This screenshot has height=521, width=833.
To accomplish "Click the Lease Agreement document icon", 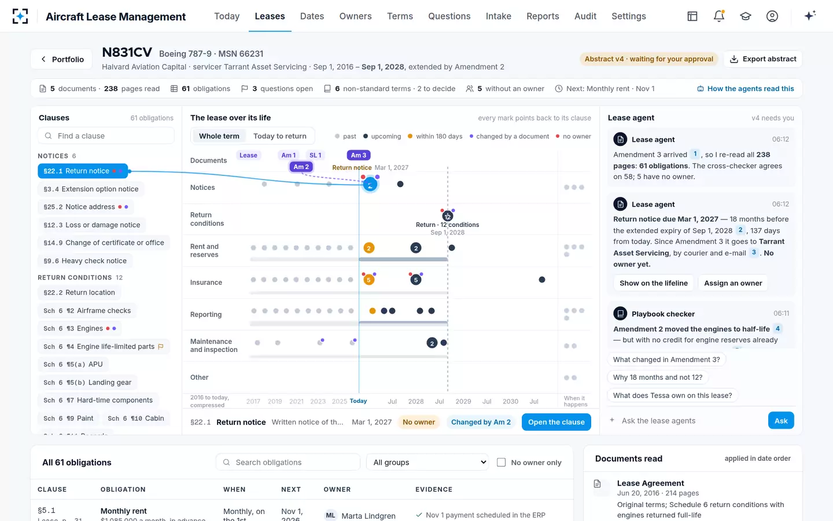I will click(598, 483).
